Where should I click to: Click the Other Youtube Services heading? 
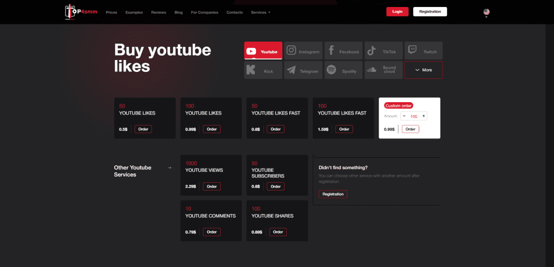point(133,171)
